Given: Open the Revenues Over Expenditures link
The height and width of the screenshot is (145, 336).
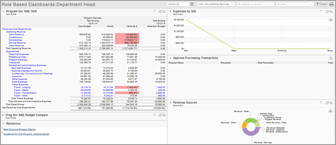Looking at the screenshot, I should click(17, 29).
